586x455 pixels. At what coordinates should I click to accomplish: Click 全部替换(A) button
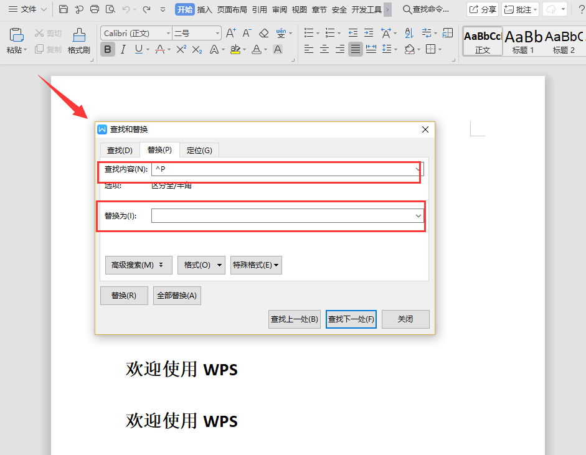click(x=177, y=296)
